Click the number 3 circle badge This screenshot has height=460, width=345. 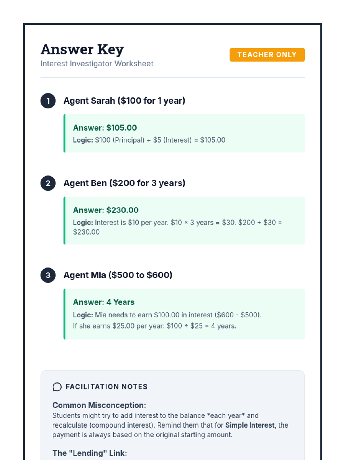[x=48, y=275]
